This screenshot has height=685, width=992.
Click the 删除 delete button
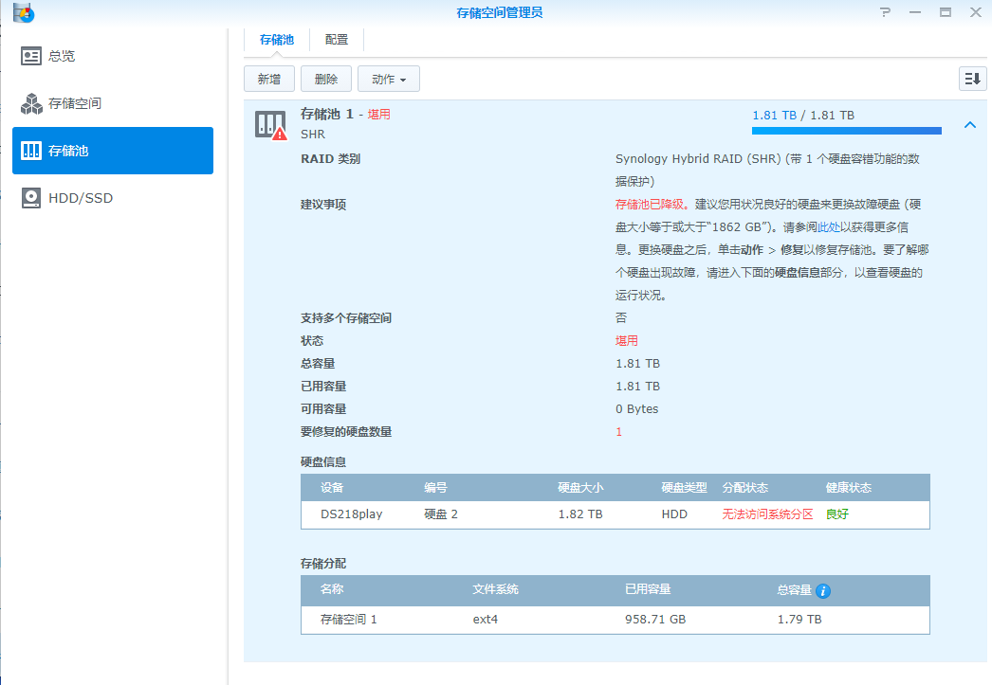pos(326,79)
